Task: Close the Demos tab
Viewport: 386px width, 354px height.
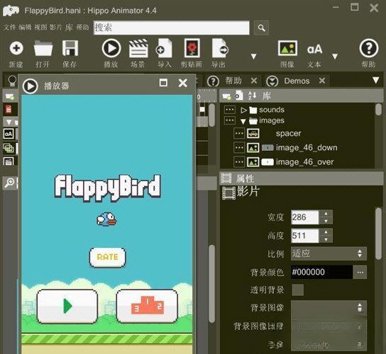Action: click(x=322, y=81)
